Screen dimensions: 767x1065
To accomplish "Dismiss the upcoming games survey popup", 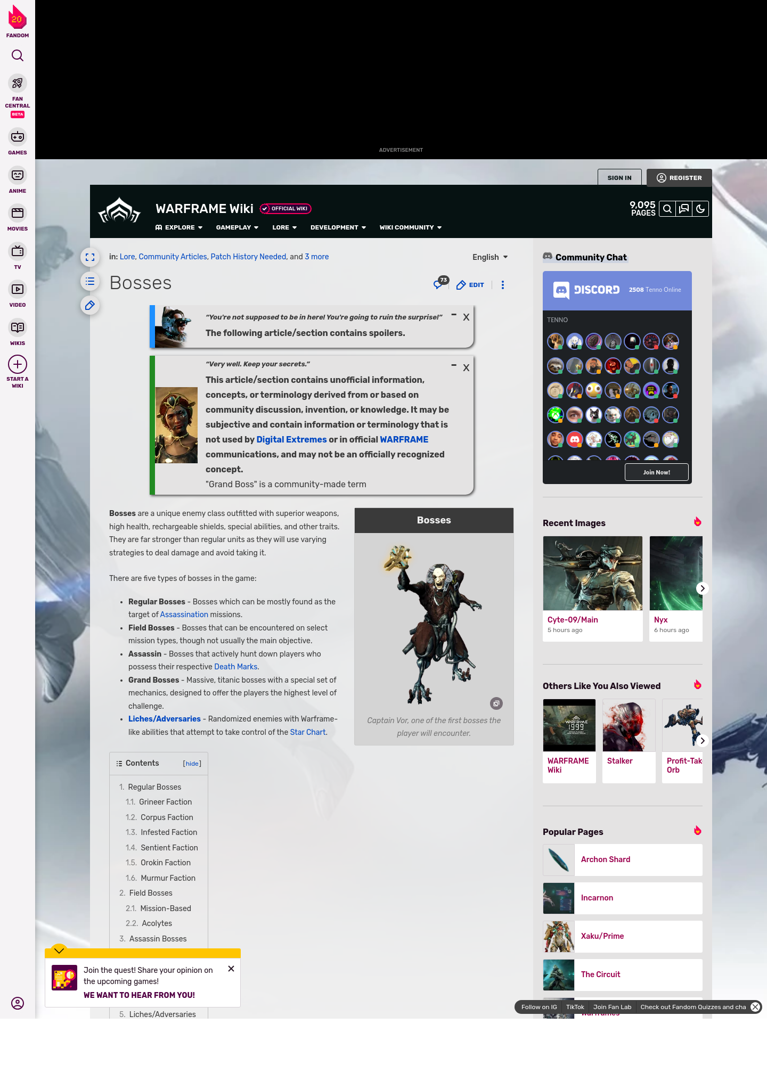I will pyautogui.click(x=231, y=969).
